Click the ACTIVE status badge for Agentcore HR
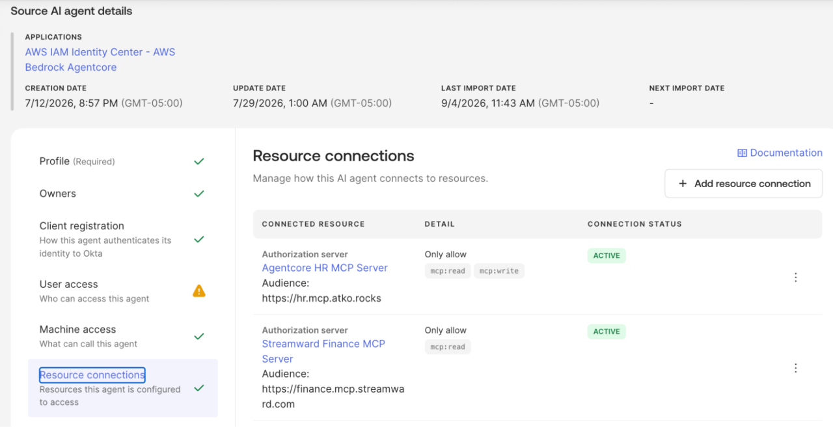This screenshot has height=427, width=833. click(x=607, y=255)
